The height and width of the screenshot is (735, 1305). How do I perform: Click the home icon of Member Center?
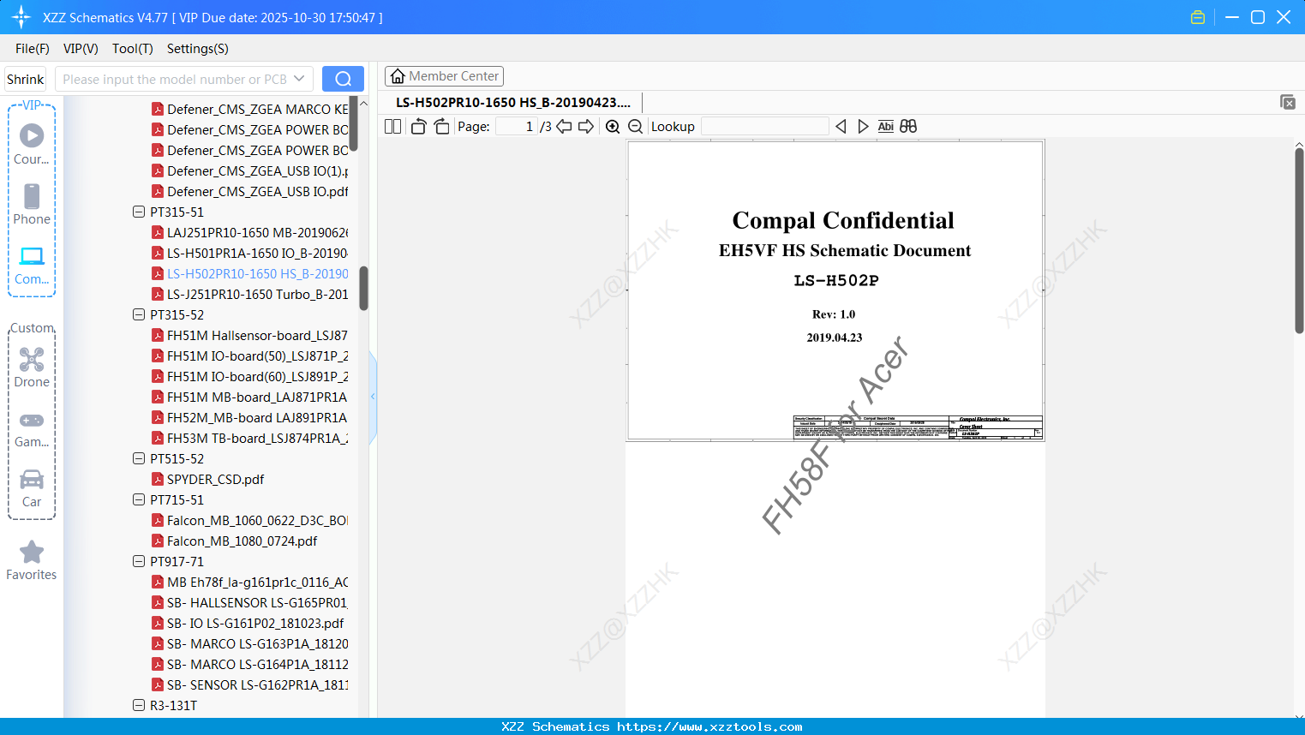point(398,76)
